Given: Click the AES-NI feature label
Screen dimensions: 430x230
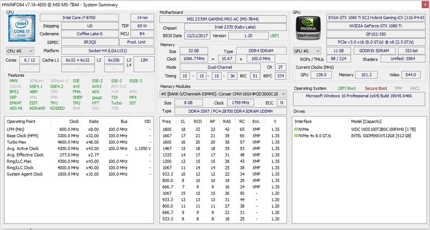Looking at the screenshot, I should click(16, 108).
